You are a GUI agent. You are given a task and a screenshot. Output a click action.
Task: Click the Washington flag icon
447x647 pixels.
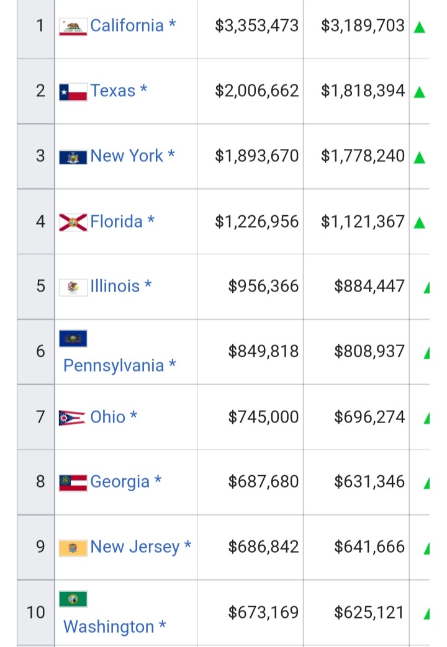coord(73,599)
